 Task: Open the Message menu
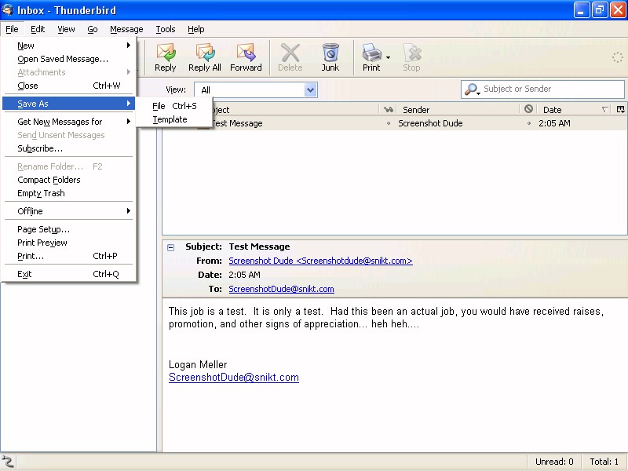pyautogui.click(x=126, y=29)
